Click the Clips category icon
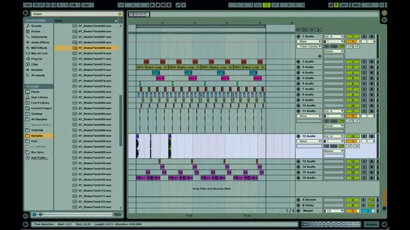This screenshot has height=230, width=410. (x=28, y=64)
